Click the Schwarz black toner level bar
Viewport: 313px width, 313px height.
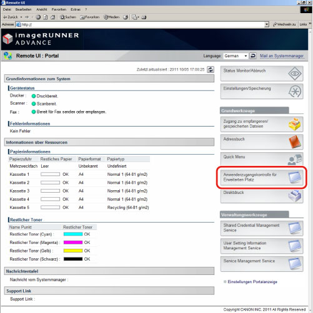73,259
